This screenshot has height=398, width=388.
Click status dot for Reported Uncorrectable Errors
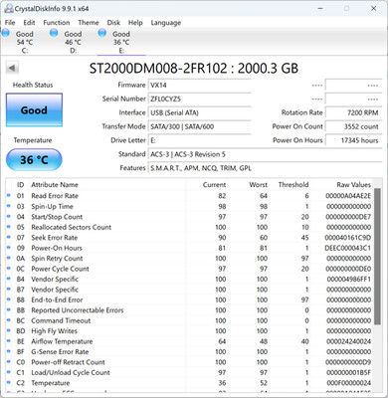click(x=9, y=309)
